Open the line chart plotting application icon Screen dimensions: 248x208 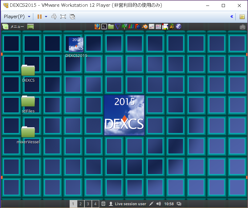(x=151, y=27)
